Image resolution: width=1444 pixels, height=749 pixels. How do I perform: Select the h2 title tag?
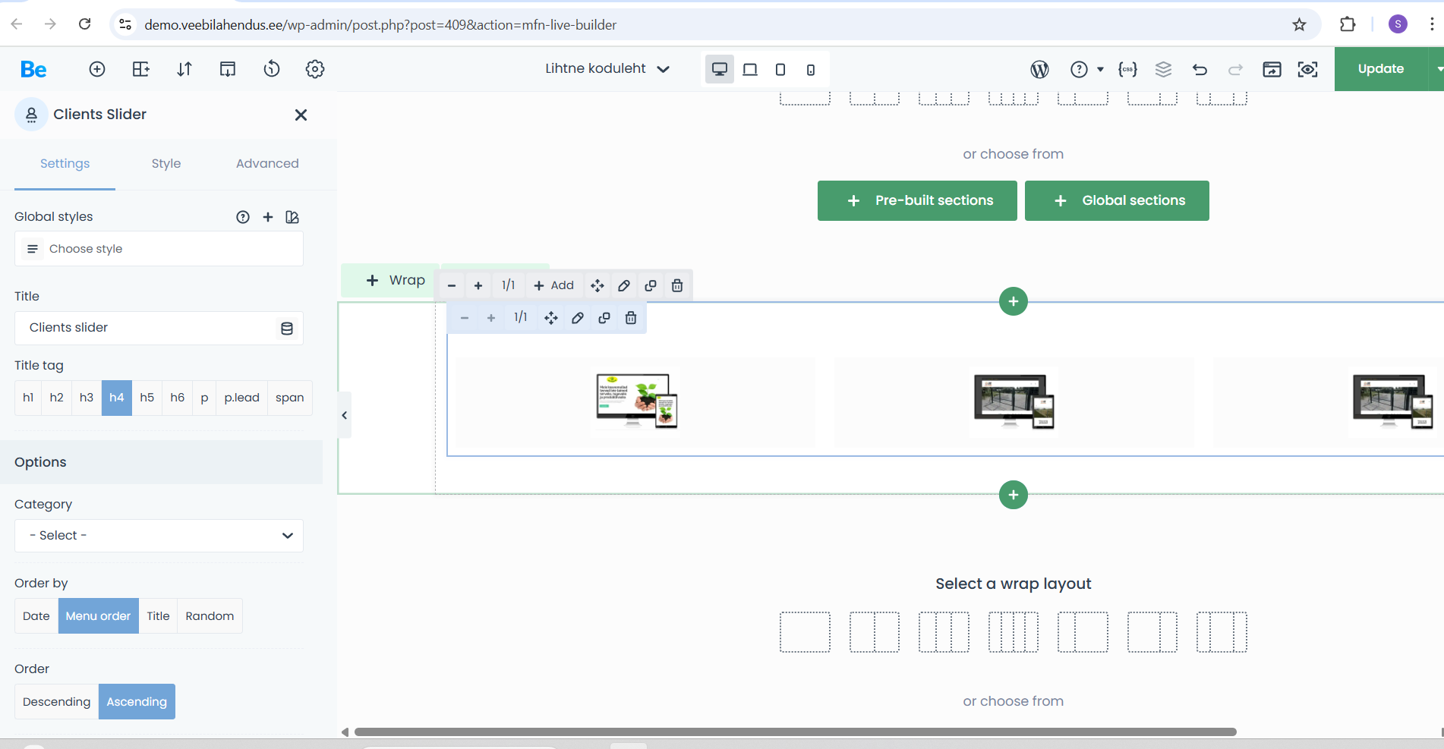(x=56, y=398)
